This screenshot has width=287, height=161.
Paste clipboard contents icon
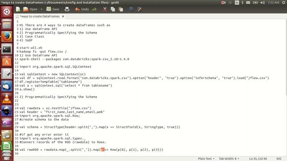[121, 9]
